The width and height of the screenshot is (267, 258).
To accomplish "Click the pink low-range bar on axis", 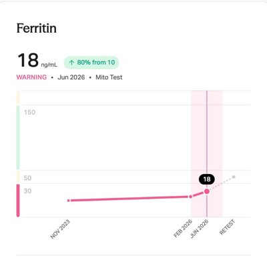I will (x=18, y=200).
